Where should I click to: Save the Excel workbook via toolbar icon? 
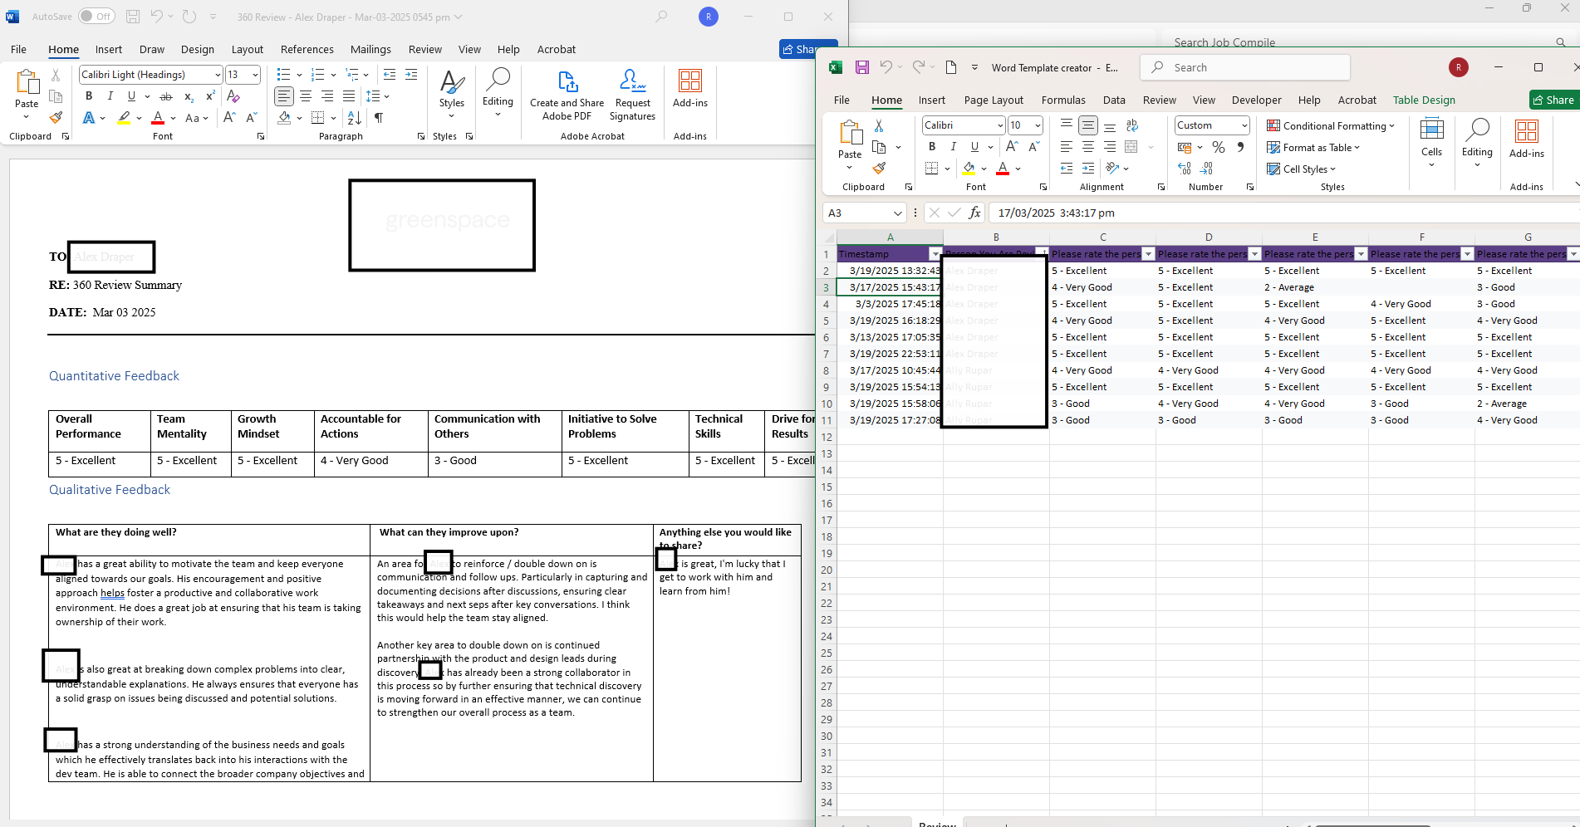point(862,67)
